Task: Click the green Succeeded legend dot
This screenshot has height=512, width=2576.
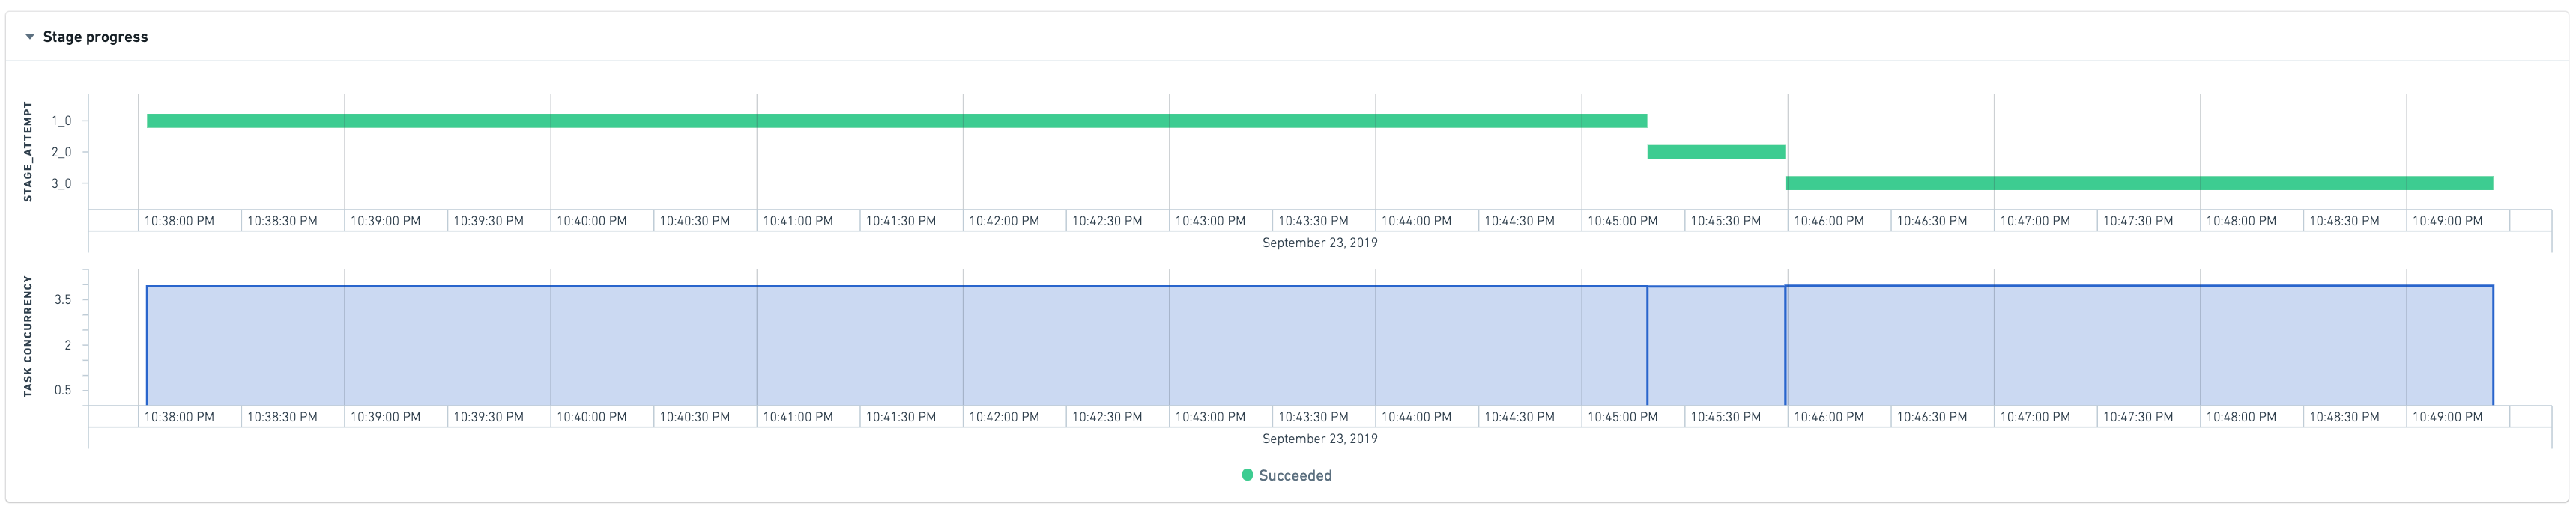Action: click(1247, 475)
